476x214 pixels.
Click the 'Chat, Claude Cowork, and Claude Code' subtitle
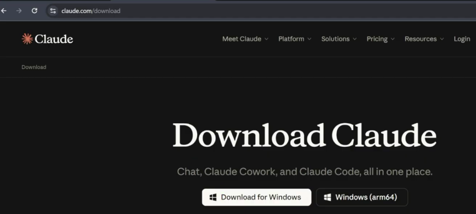[x=304, y=172]
